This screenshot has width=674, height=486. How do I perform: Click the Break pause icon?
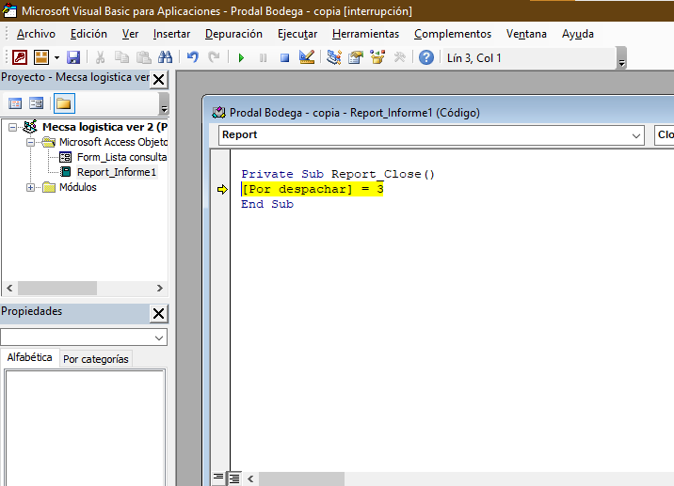coord(263,57)
